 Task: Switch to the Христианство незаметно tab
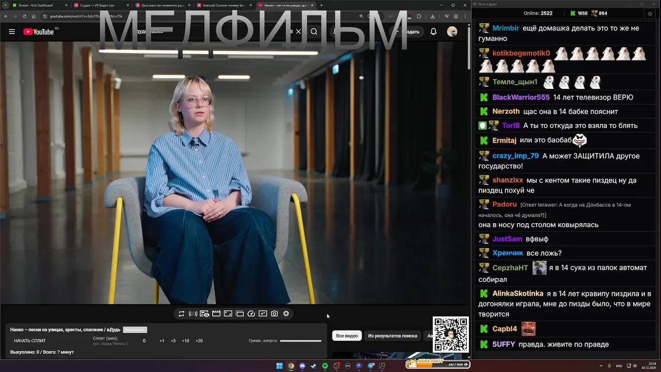[163, 5]
